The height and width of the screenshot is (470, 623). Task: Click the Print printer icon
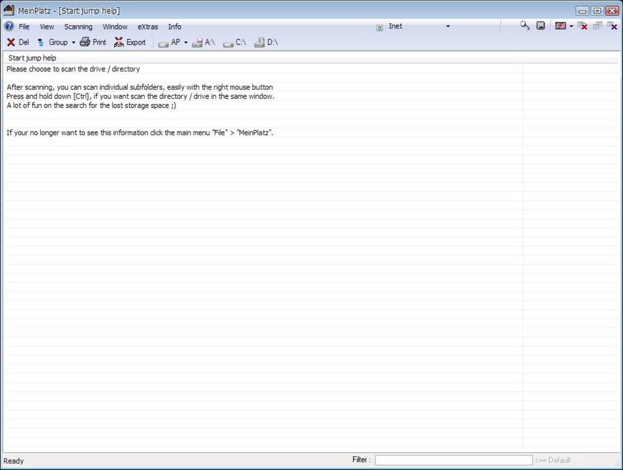point(84,42)
